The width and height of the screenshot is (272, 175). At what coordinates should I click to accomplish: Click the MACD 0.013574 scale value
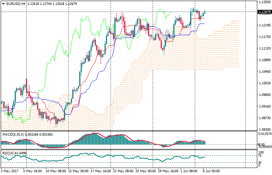[x=265, y=134]
